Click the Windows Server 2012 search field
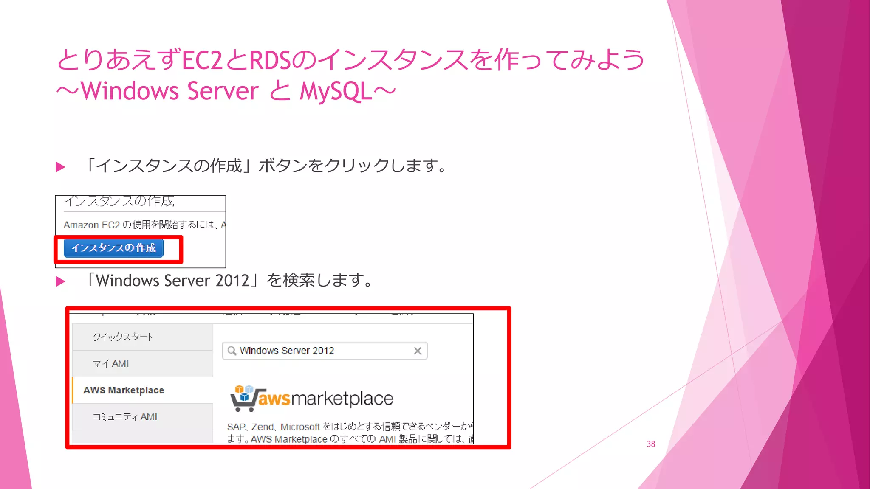 pyautogui.click(x=325, y=351)
